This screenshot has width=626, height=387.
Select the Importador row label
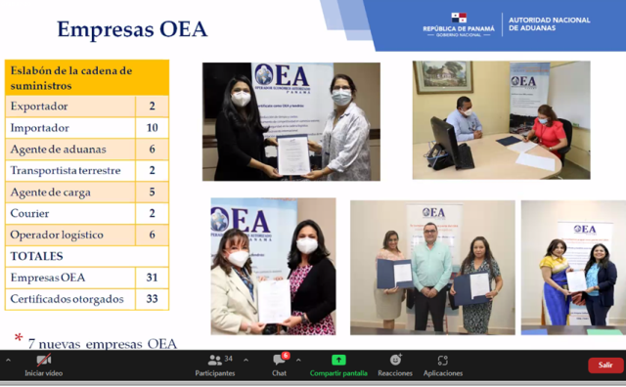click(40, 128)
